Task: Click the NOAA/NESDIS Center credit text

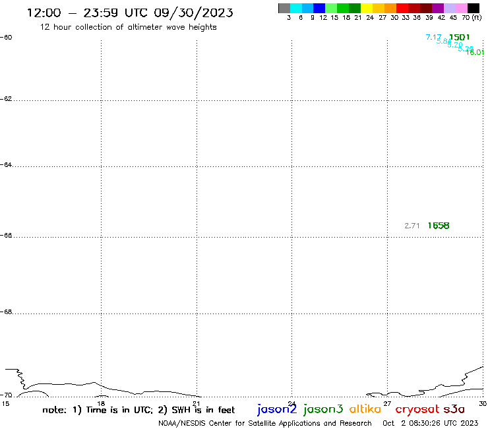Action: click(265, 423)
